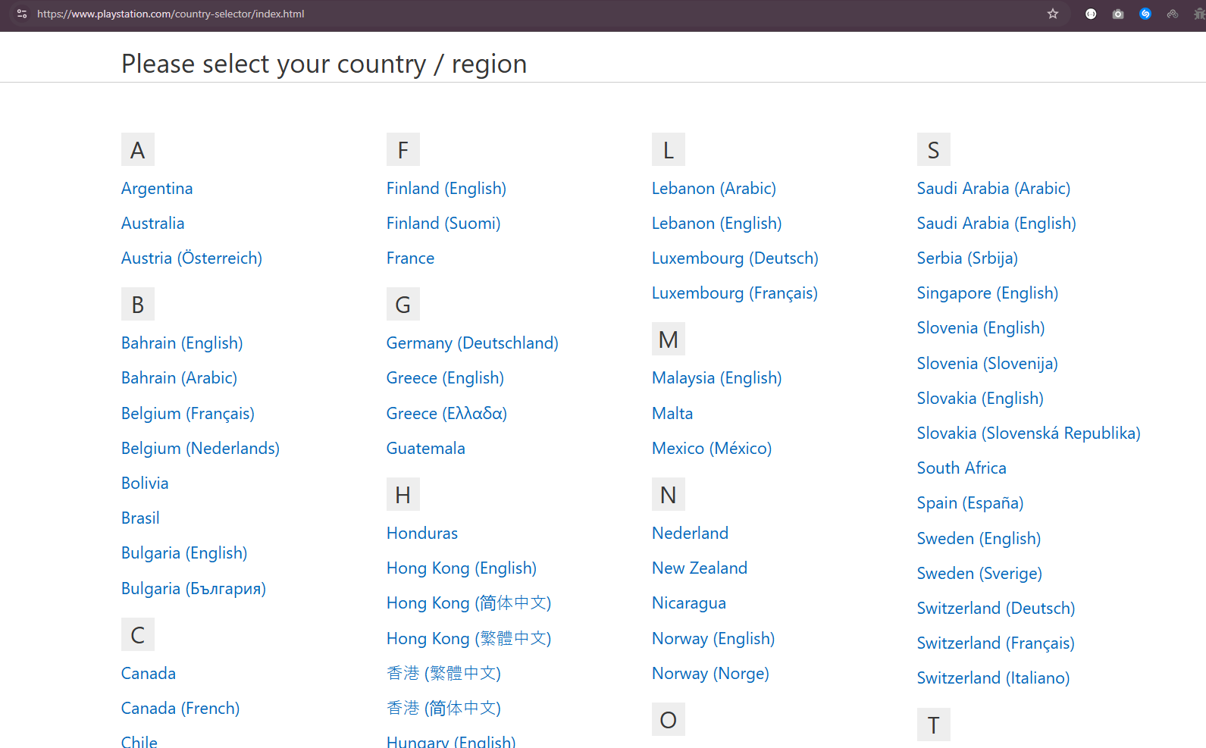Click the site information icon in address bar

coord(21,14)
